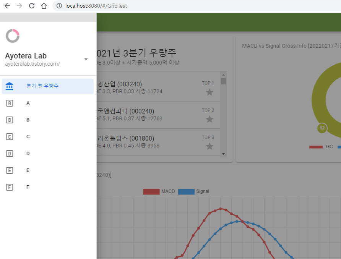Click the red MACD legend swatch

click(x=151, y=191)
